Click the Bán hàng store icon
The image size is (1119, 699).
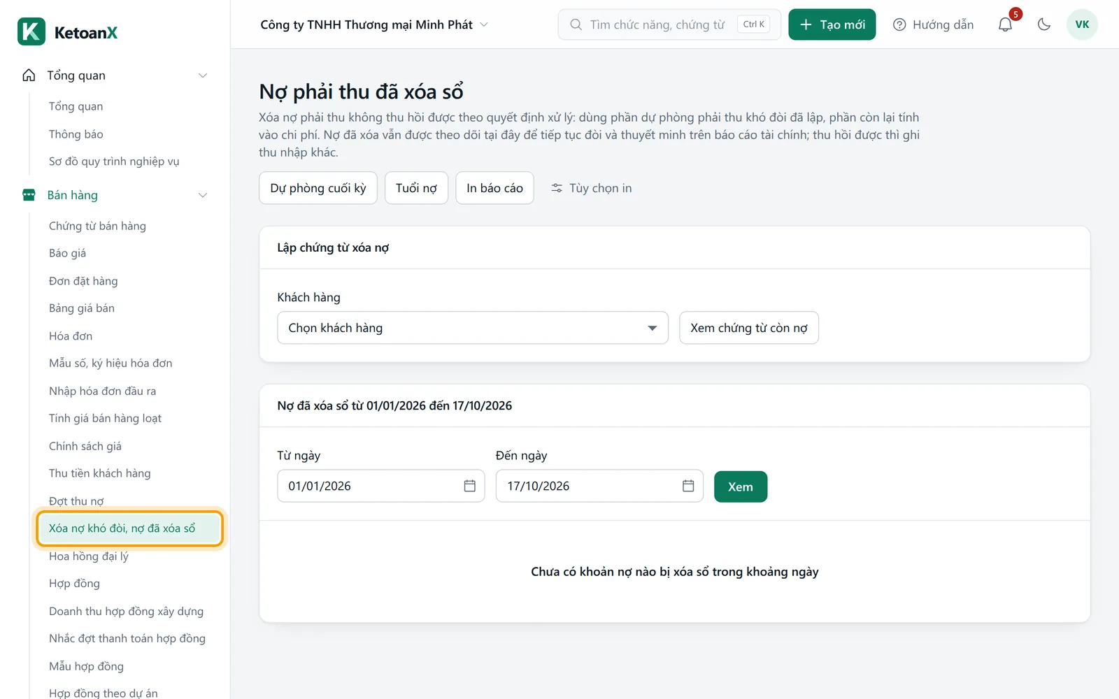click(x=29, y=195)
